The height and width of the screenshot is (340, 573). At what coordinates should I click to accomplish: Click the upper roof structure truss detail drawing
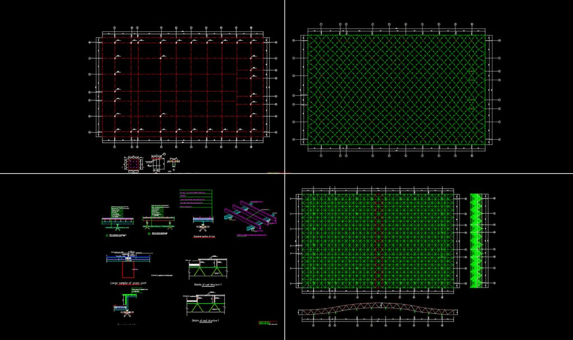[206, 268]
